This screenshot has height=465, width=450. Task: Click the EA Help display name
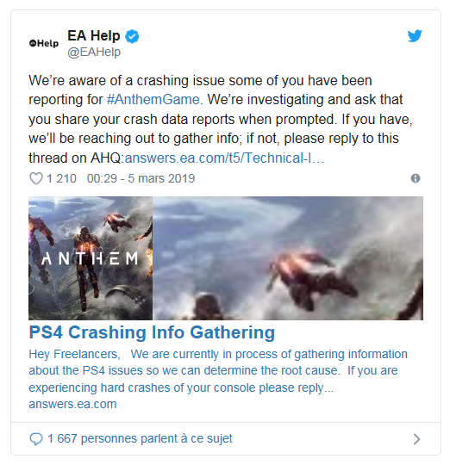coord(93,36)
